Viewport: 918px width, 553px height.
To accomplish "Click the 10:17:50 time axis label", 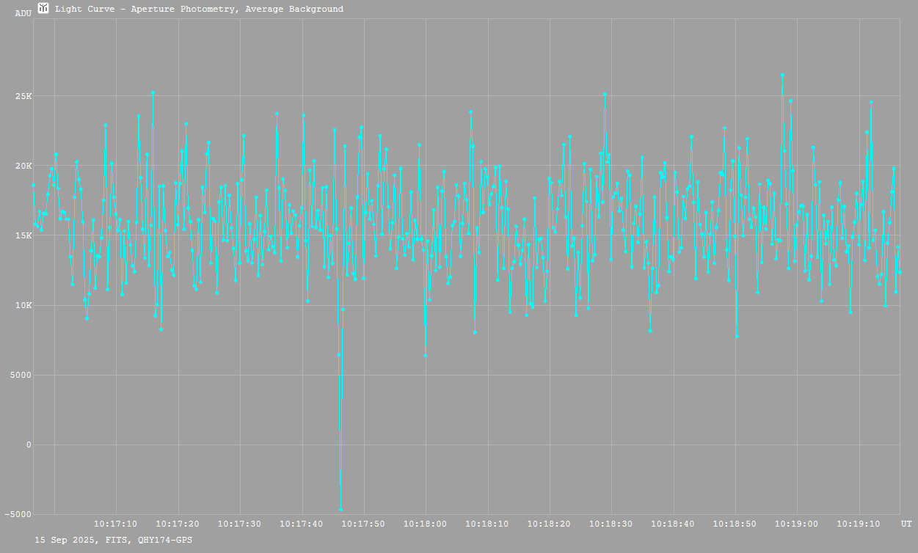I will [364, 524].
